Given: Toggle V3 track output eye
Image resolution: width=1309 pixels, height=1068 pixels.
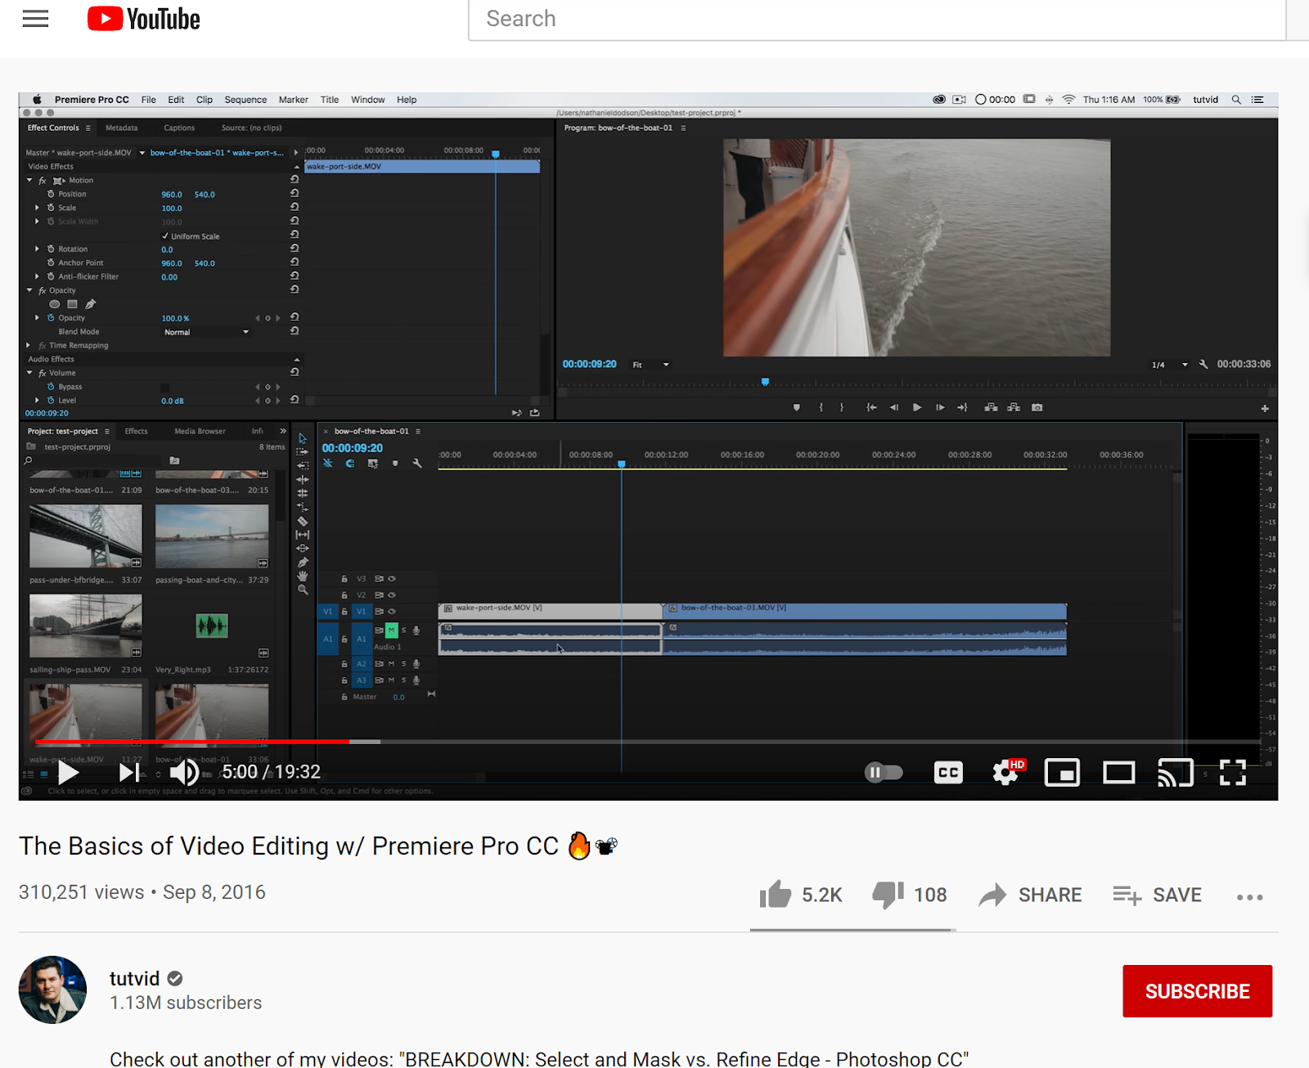Looking at the screenshot, I should [392, 578].
